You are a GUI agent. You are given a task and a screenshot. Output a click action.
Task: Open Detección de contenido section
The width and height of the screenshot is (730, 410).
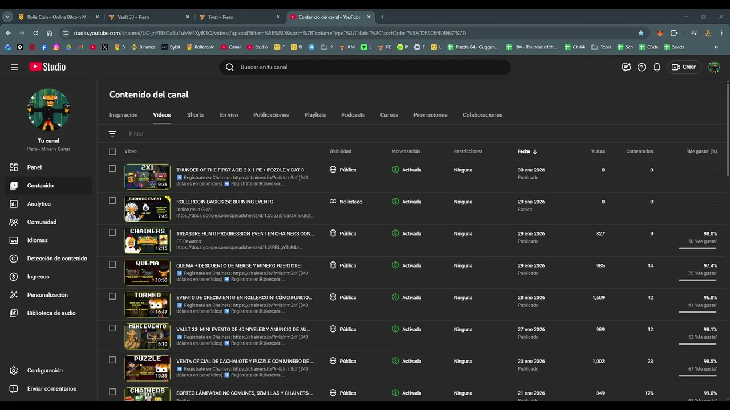pyautogui.click(x=48, y=259)
